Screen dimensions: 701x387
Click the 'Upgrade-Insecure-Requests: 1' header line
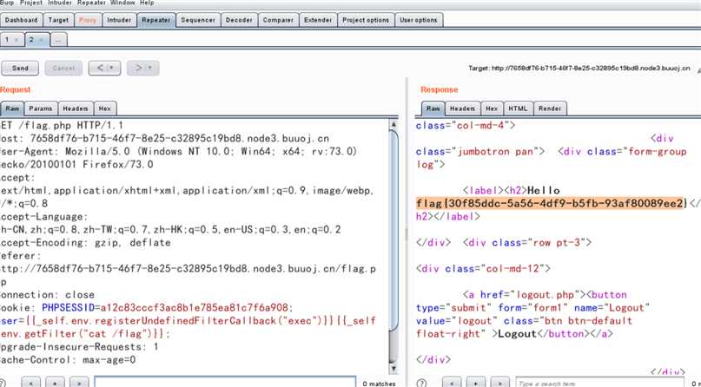pyautogui.click(x=80, y=347)
